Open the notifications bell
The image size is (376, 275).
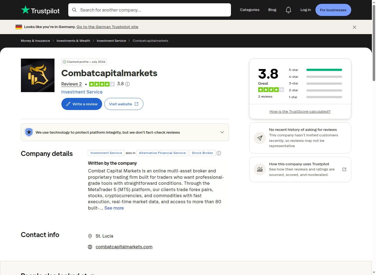pos(288,10)
